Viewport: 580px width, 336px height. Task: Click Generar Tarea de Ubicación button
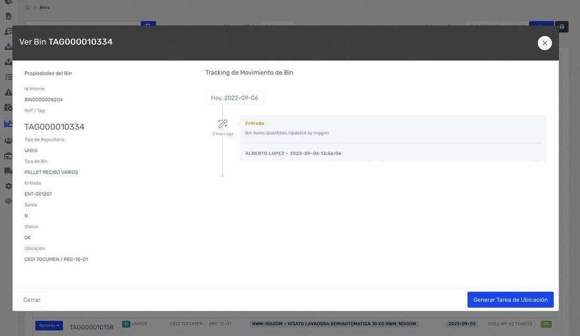point(510,300)
